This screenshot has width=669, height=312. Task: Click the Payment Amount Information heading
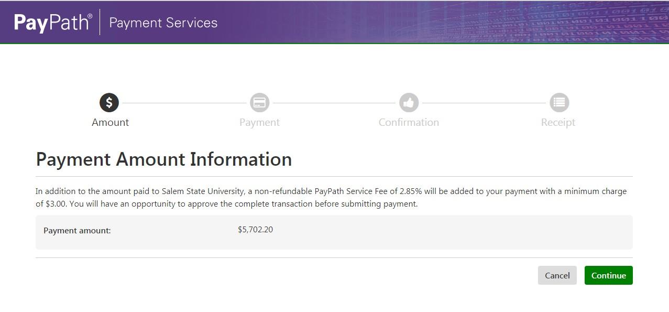163,159
